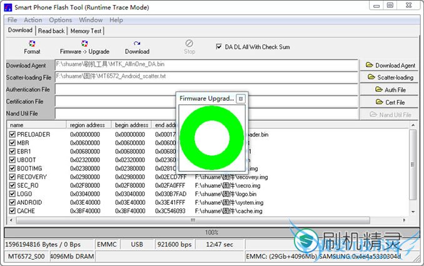This screenshot has height=266, width=424.
Task: Click the Format toolbar icon
Action: [32, 47]
